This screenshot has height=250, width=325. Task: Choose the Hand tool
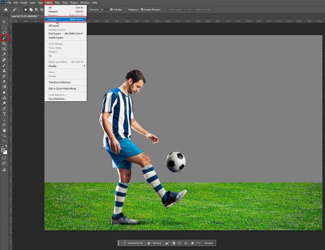coord(4,130)
